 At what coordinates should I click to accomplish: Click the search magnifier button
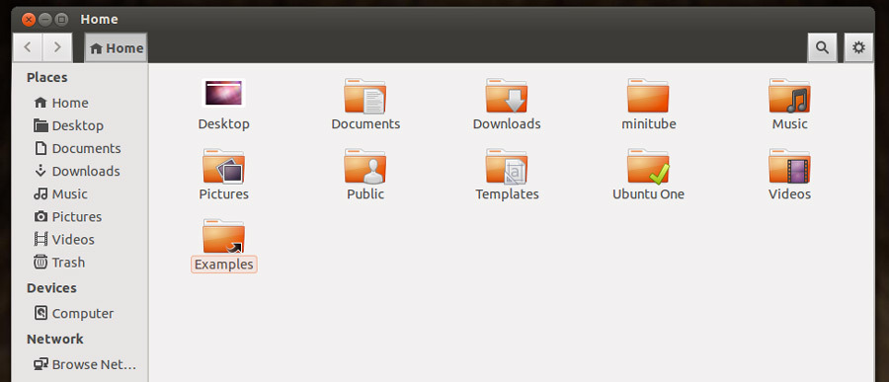tap(822, 47)
